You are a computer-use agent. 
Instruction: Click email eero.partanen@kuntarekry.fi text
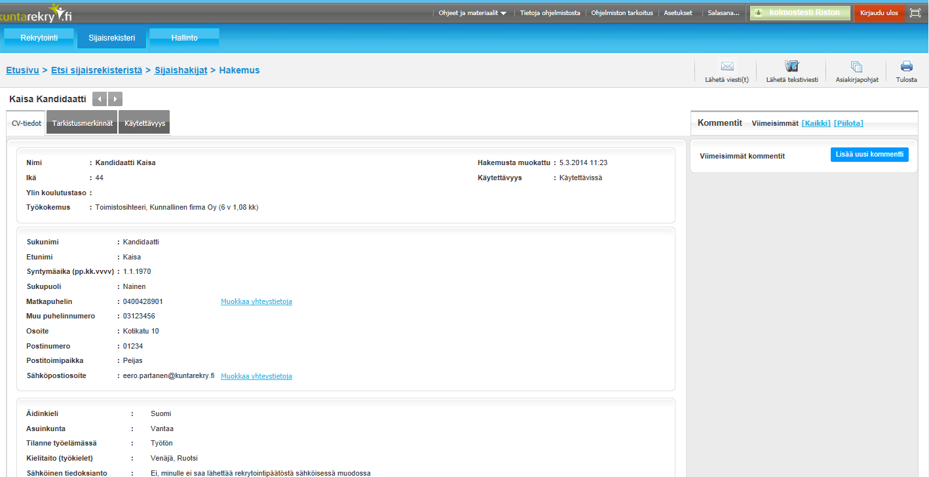click(x=169, y=375)
